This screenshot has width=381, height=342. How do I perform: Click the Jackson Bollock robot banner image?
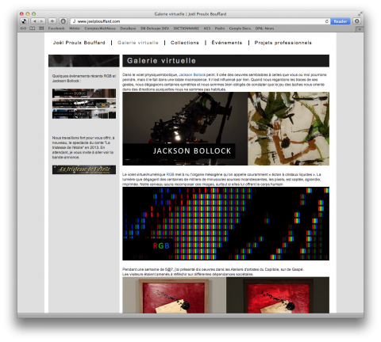[x=185, y=129]
